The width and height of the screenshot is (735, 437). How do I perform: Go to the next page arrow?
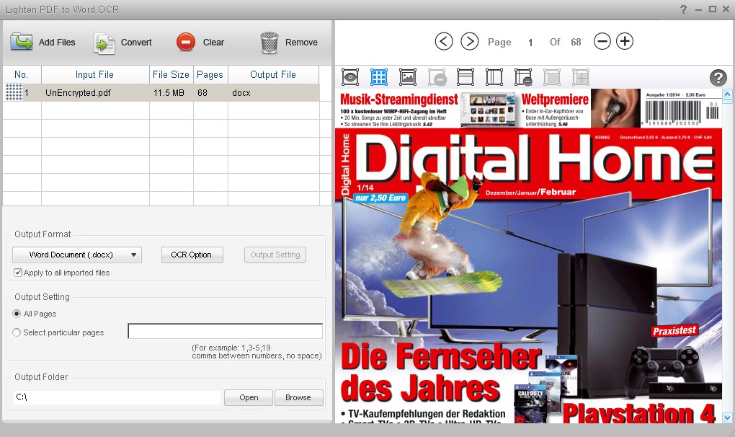click(470, 42)
